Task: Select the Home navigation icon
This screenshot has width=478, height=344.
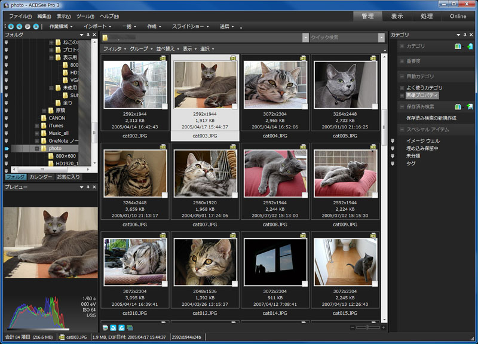Action: point(11,26)
